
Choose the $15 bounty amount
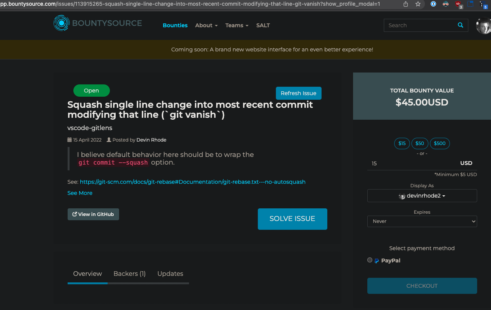click(402, 143)
